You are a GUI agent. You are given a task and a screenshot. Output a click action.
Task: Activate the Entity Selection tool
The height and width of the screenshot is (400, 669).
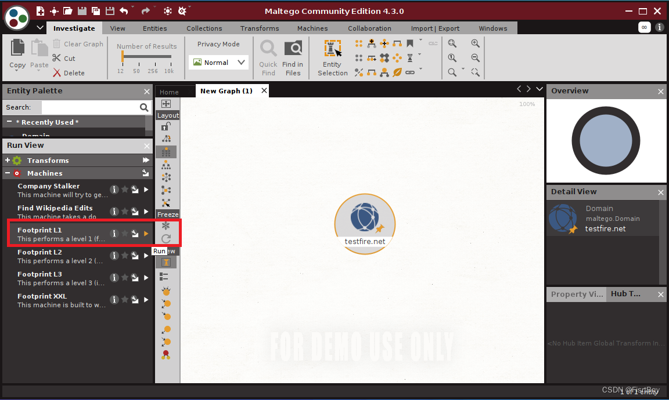click(332, 57)
